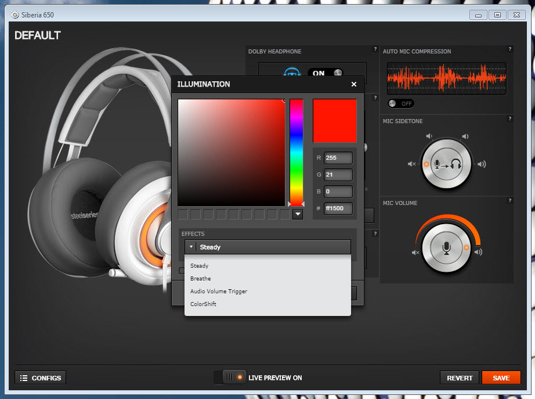Click the help icon beside the hidden equalizer panel
Image resolution: width=535 pixels, height=399 pixels.
(375, 98)
